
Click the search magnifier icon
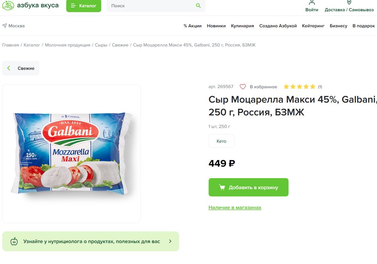coord(198,6)
